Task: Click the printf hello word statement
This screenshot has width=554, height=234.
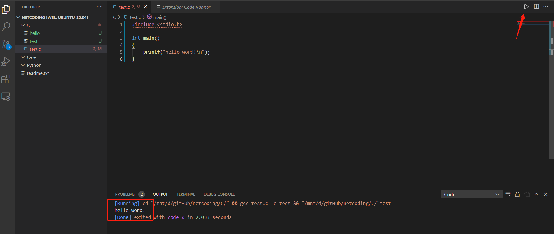Action: tap(176, 52)
